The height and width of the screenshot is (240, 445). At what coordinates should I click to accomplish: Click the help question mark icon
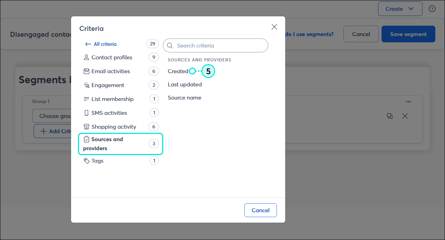[432, 9]
